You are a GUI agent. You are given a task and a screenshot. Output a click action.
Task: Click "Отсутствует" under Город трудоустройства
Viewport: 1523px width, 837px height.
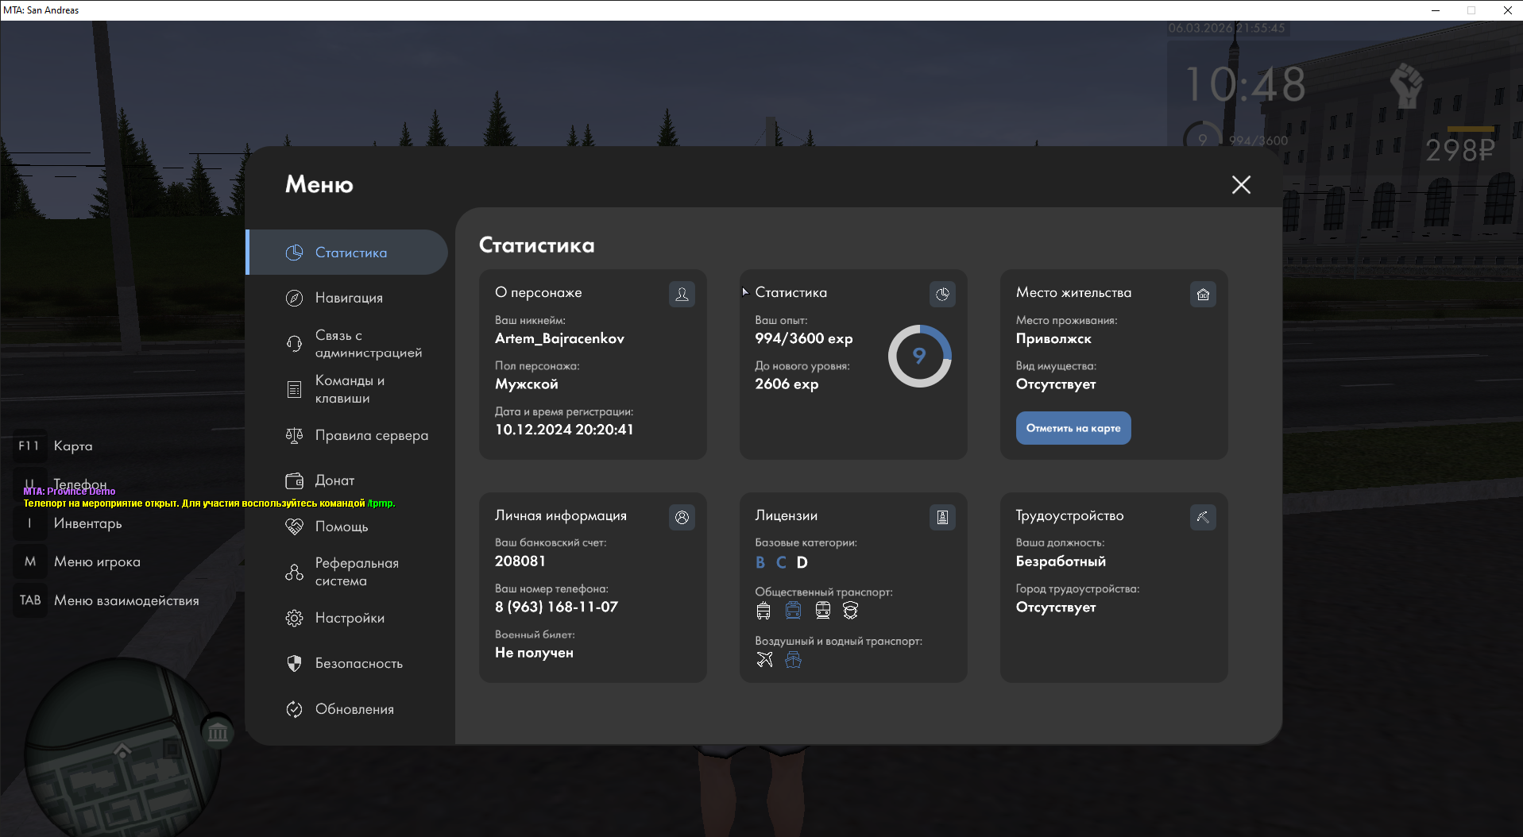1056,607
